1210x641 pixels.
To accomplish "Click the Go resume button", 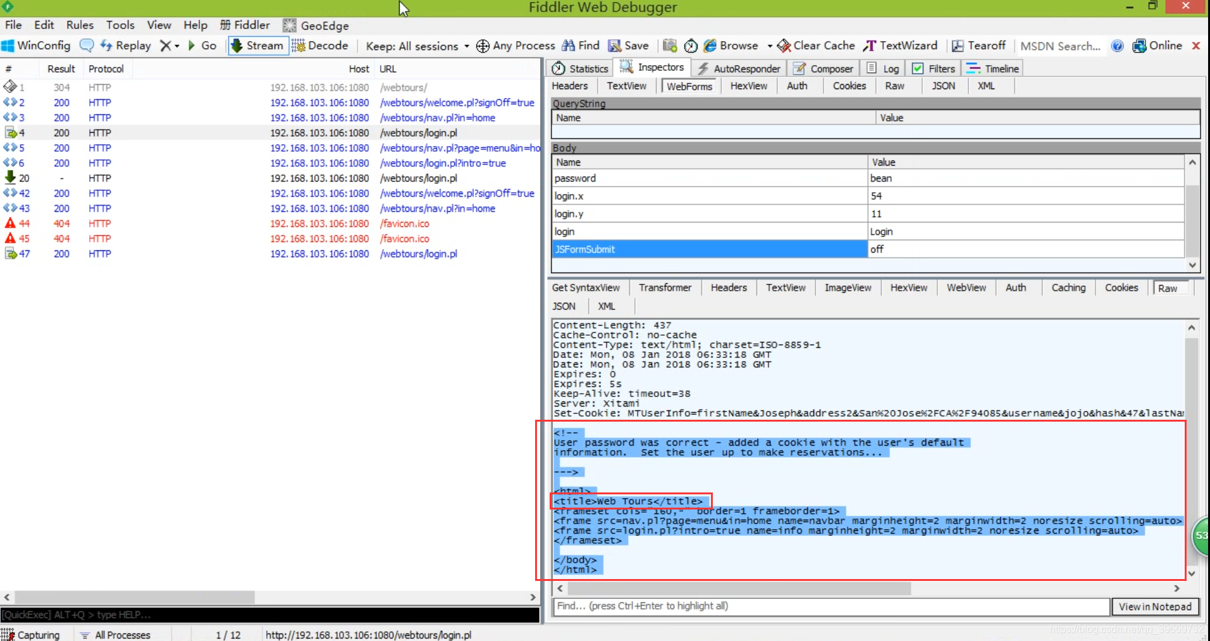I will coord(202,46).
